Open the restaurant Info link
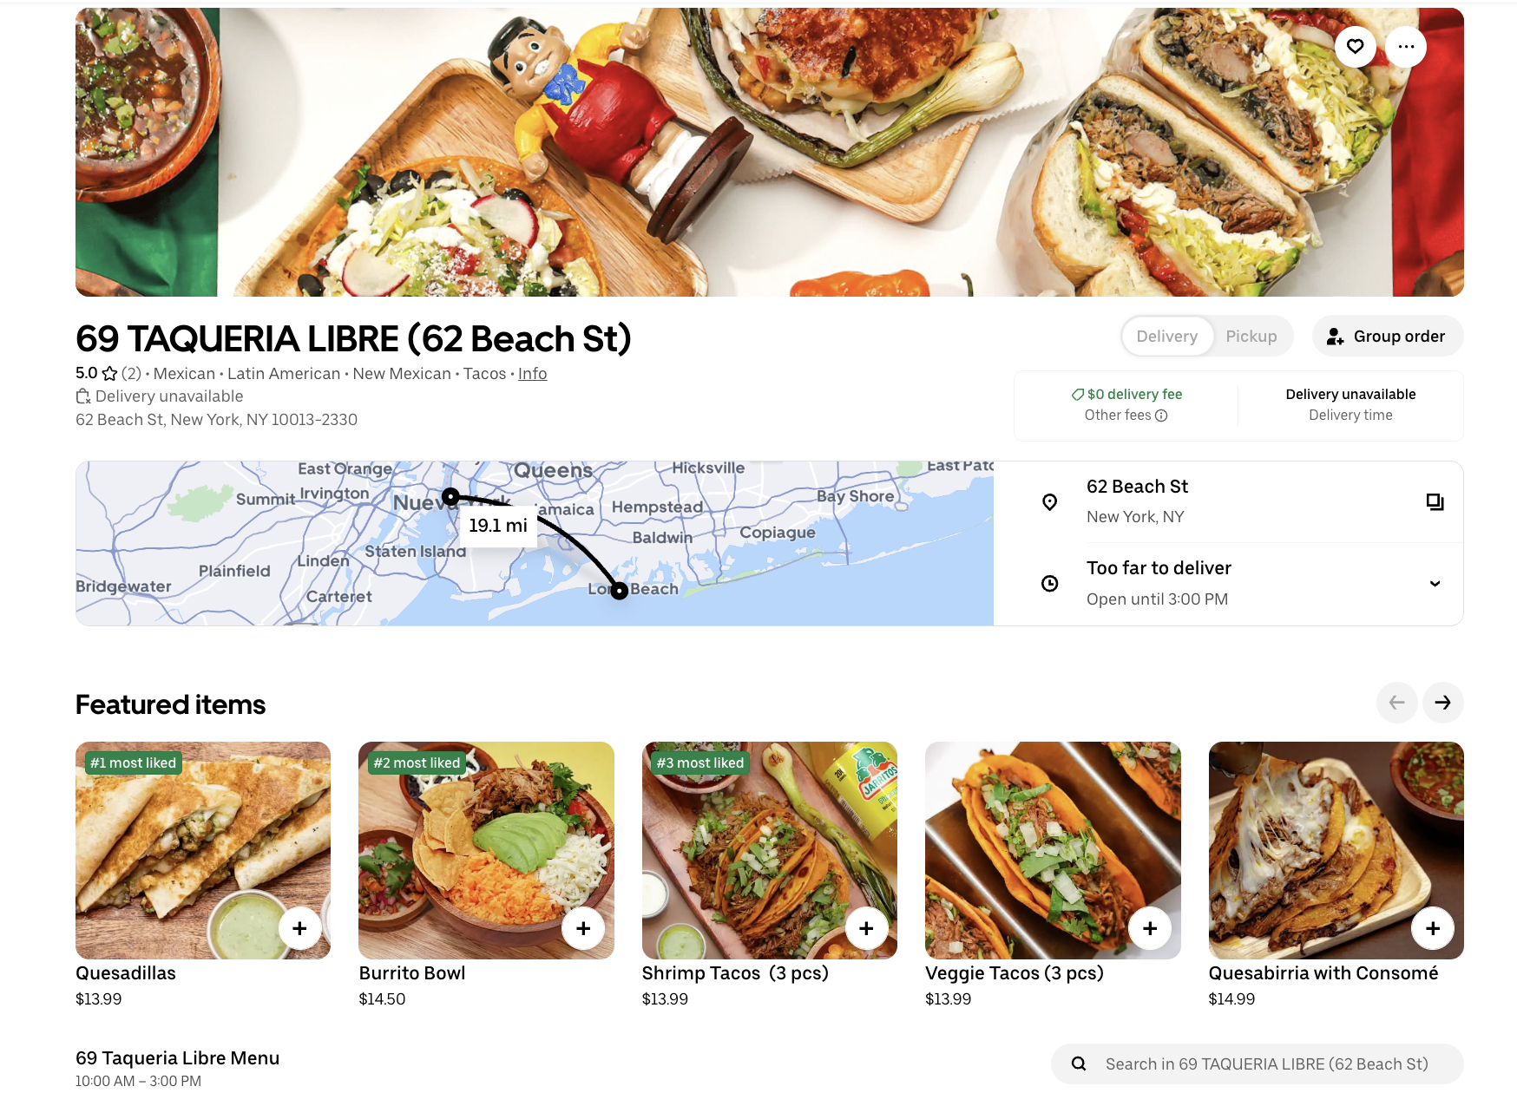Screen dimensions: 1517x1093 coord(533,374)
